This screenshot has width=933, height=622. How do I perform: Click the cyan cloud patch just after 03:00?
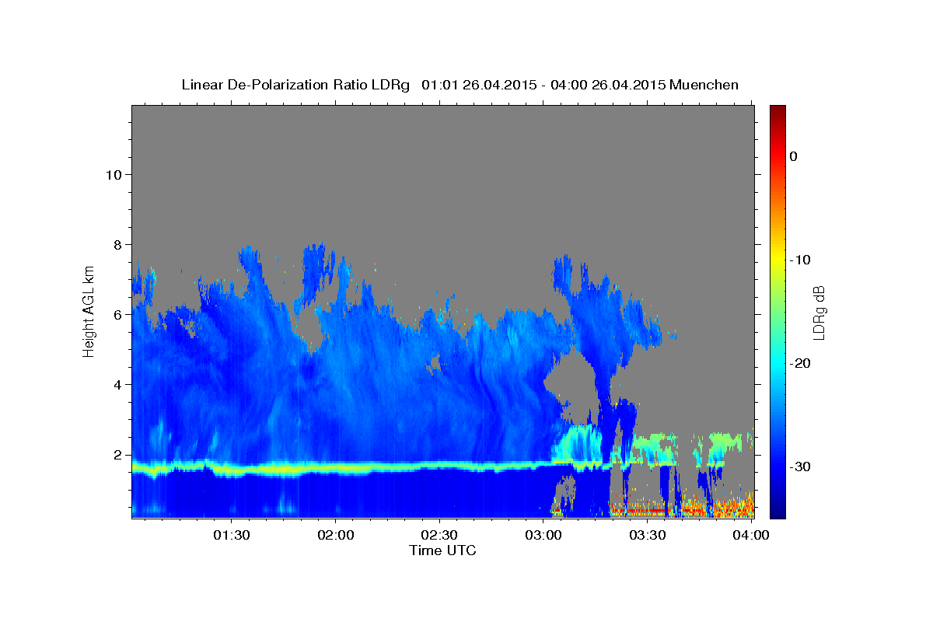pyautogui.click(x=578, y=444)
